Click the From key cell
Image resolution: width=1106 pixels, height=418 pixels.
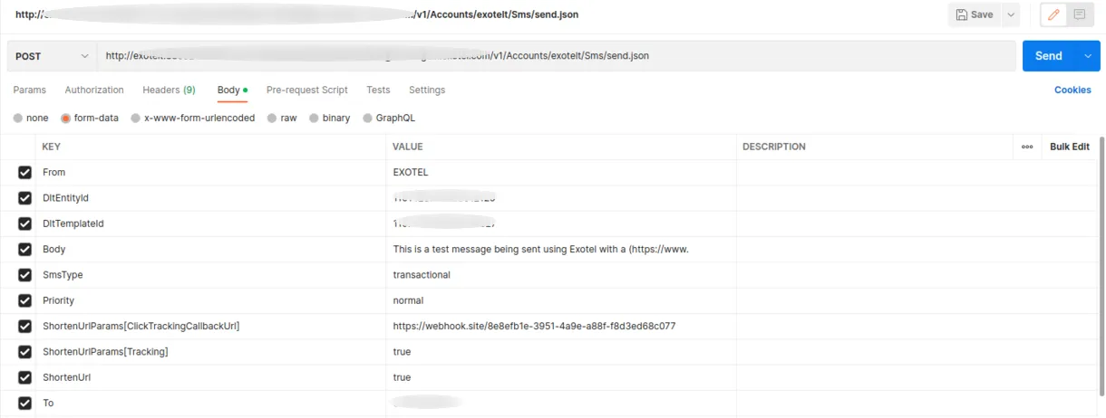click(x=211, y=172)
